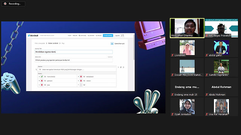Toggle the red cross mark for rohani

[x=81, y=81]
